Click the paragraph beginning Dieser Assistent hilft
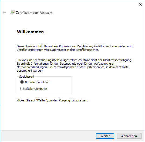Screen dimensions: 145x142 75,48
